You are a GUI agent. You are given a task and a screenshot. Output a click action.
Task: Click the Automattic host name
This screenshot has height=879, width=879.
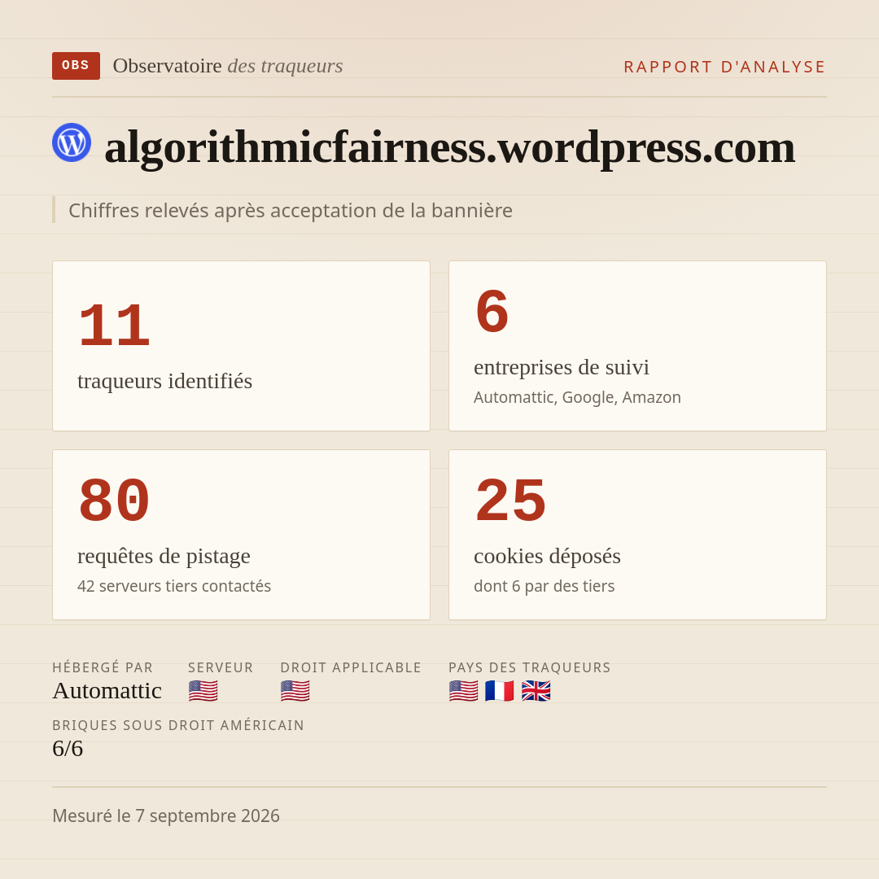coord(107,691)
